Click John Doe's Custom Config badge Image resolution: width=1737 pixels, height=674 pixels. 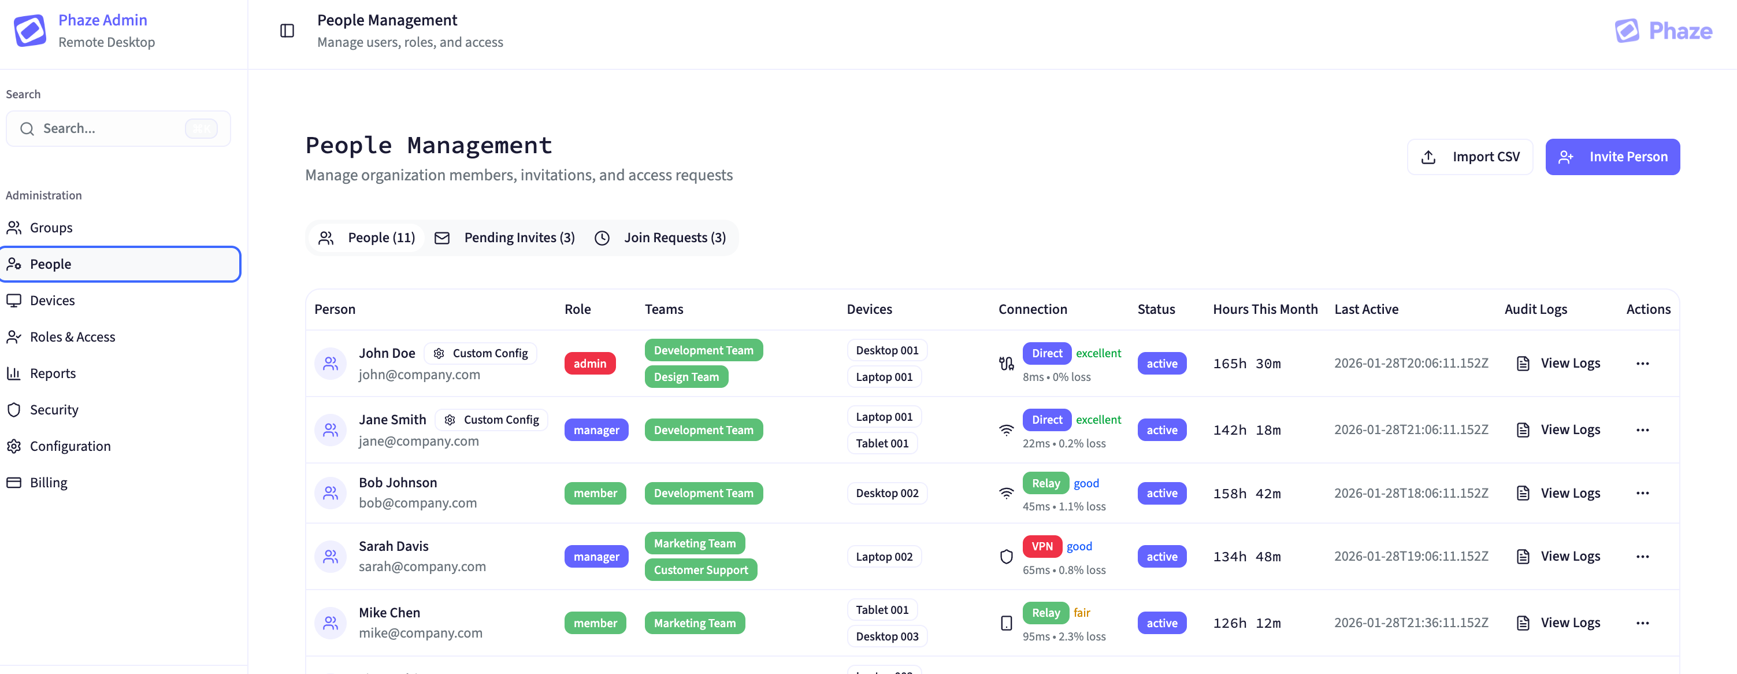480,353
